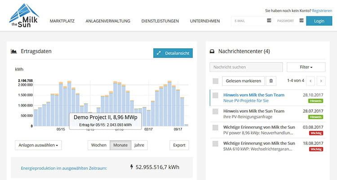The width and height of the screenshot is (337, 180).
Task: Click the Login button
Action: (319, 21)
